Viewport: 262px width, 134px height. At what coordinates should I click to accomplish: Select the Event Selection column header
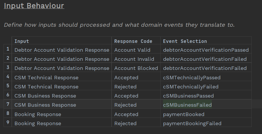coord(185,41)
